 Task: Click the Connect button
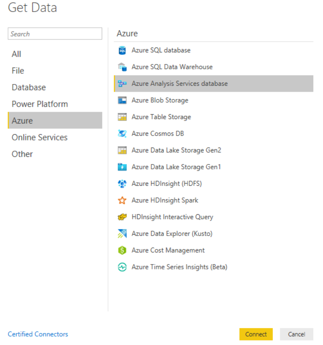256,334
